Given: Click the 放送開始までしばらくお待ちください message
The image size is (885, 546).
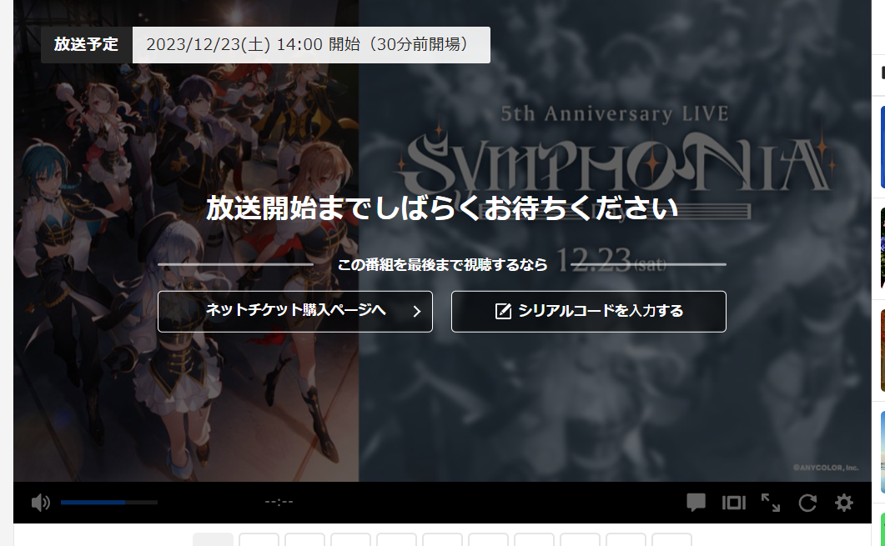Looking at the screenshot, I should coord(442,208).
